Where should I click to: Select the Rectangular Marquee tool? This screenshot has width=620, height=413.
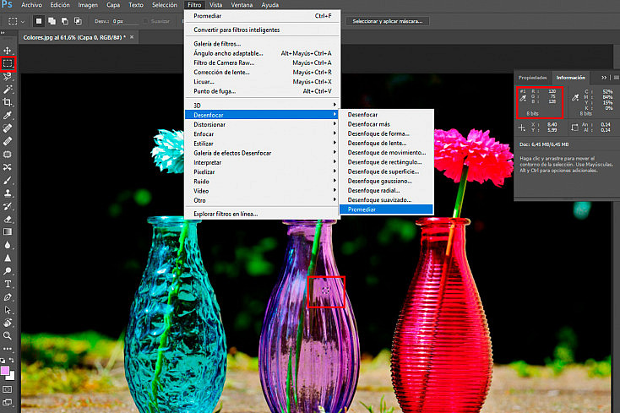coord(8,63)
